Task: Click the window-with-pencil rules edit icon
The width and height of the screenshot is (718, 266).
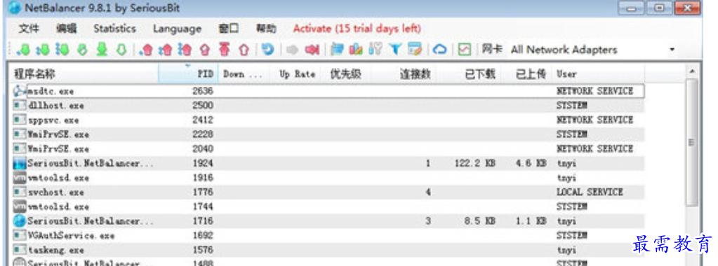Action: point(415,50)
